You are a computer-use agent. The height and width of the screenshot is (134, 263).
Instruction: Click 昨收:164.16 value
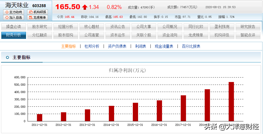90,17
